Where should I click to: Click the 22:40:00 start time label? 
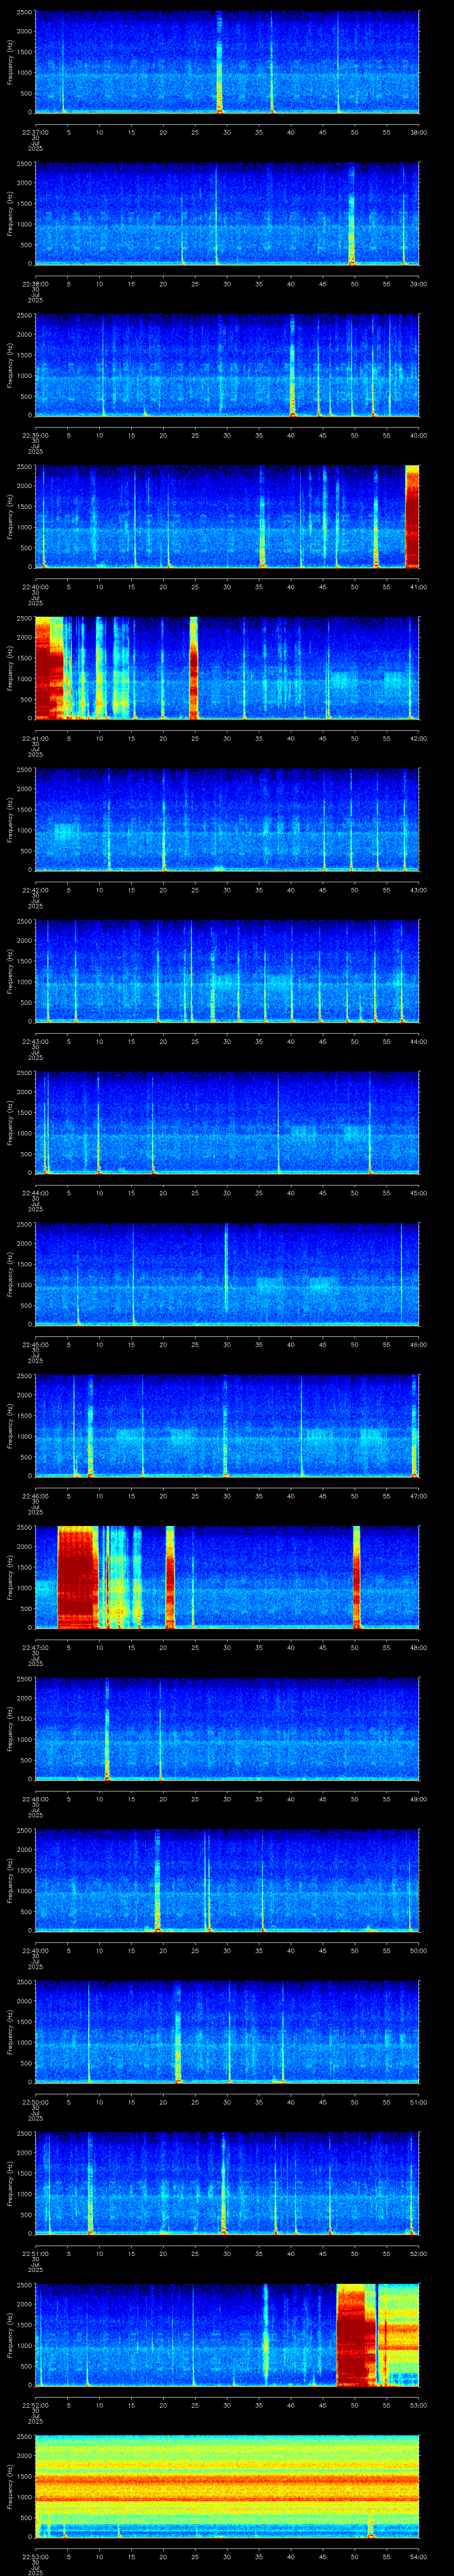point(35,587)
